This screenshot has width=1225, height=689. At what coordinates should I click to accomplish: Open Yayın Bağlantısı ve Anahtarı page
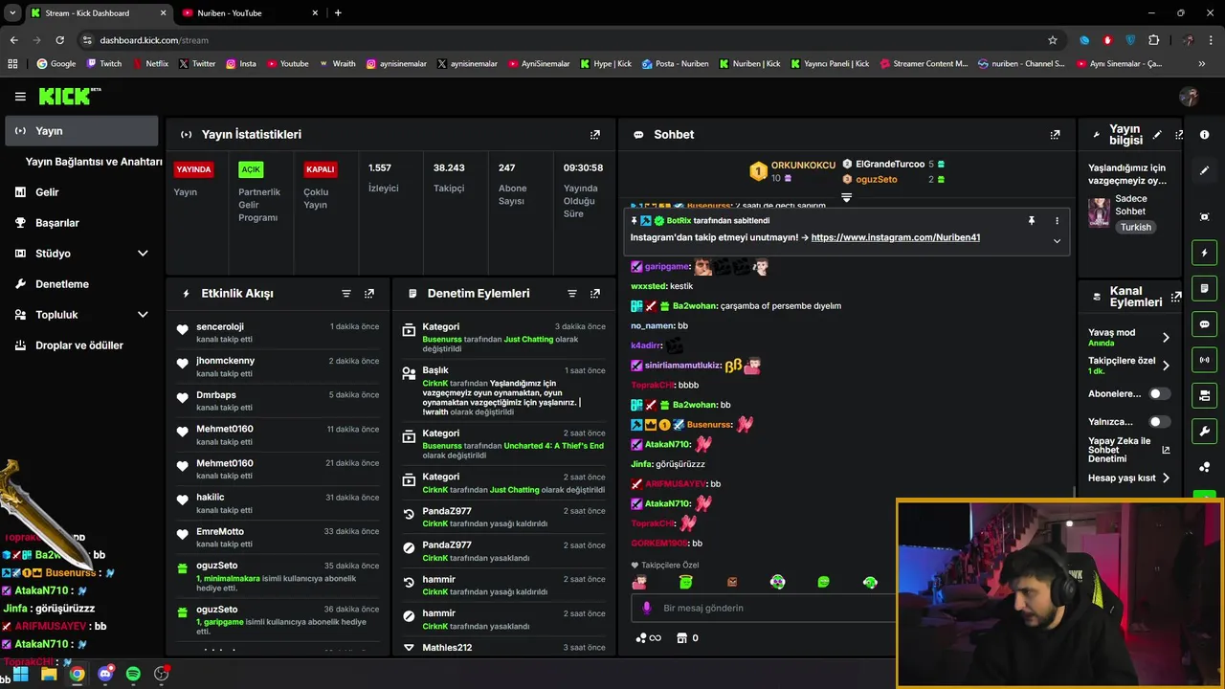coord(94,162)
